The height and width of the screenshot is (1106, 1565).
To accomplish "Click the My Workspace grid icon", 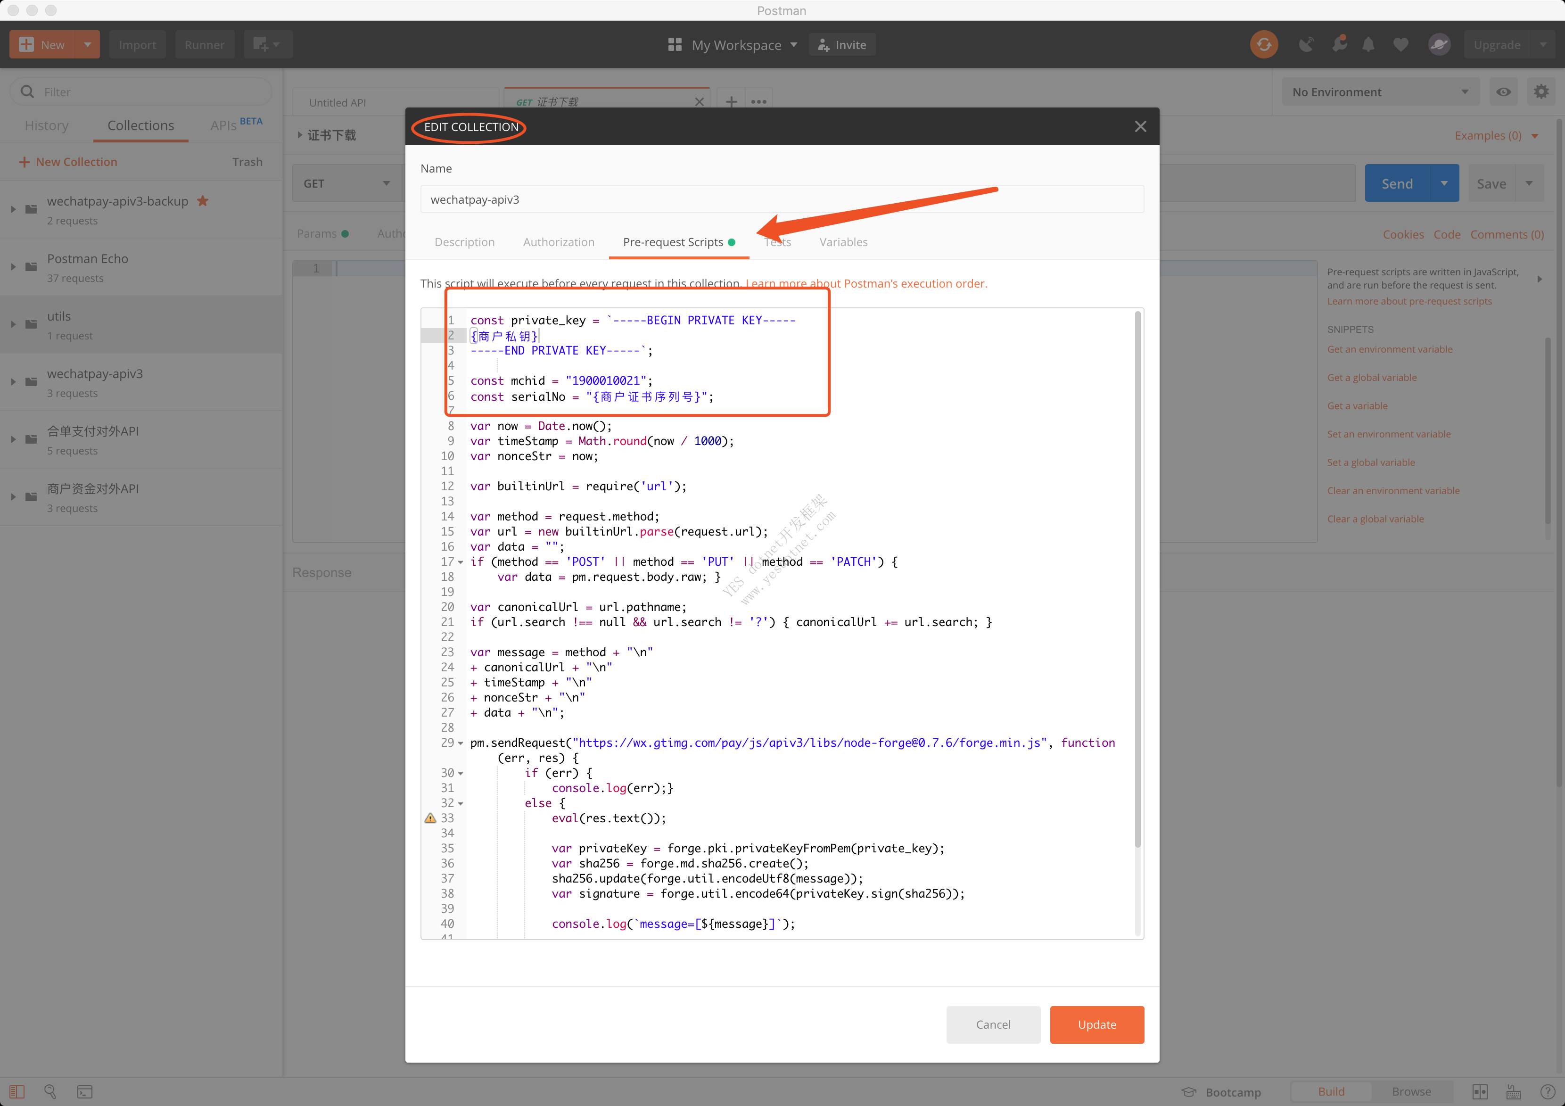I will pyautogui.click(x=675, y=44).
